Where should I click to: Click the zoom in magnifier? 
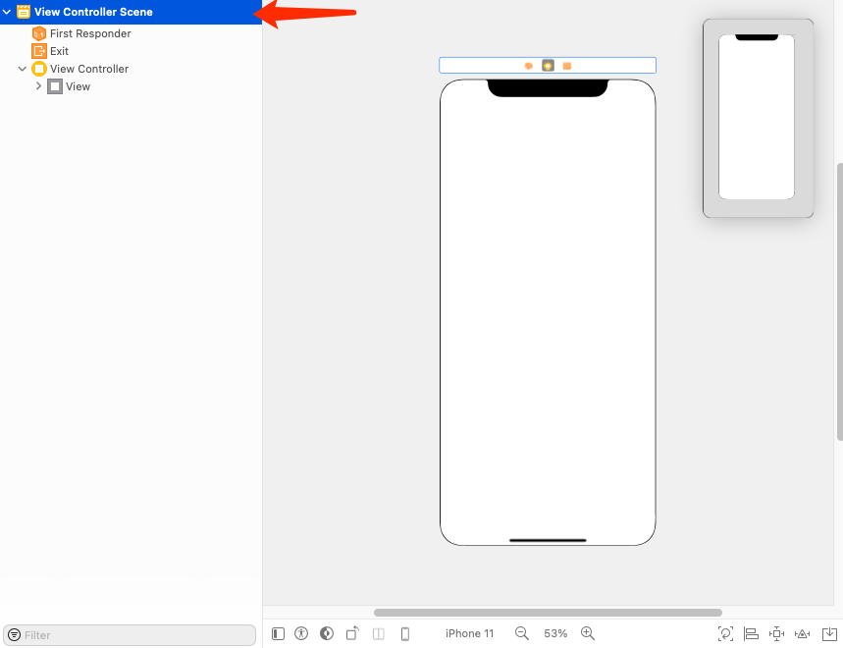click(588, 634)
